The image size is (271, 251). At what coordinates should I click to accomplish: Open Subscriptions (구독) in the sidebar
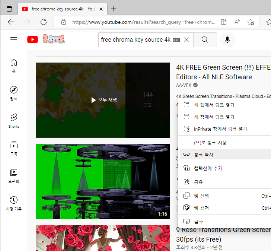click(x=14, y=149)
